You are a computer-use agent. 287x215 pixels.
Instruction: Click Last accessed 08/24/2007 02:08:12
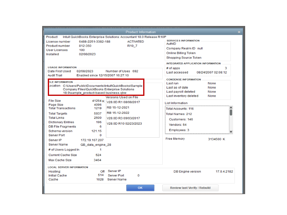[212, 72]
